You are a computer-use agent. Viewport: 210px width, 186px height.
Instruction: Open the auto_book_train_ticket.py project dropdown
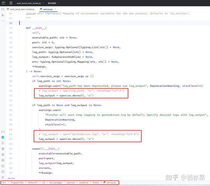click(x=30, y=3)
